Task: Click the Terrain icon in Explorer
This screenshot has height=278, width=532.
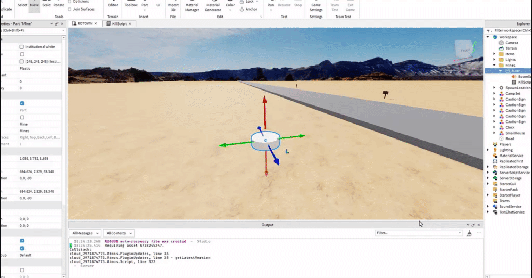Action: (x=501, y=48)
